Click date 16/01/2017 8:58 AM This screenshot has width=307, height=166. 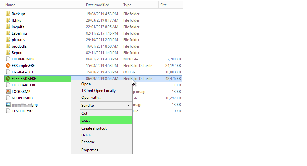click(x=102, y=46)
